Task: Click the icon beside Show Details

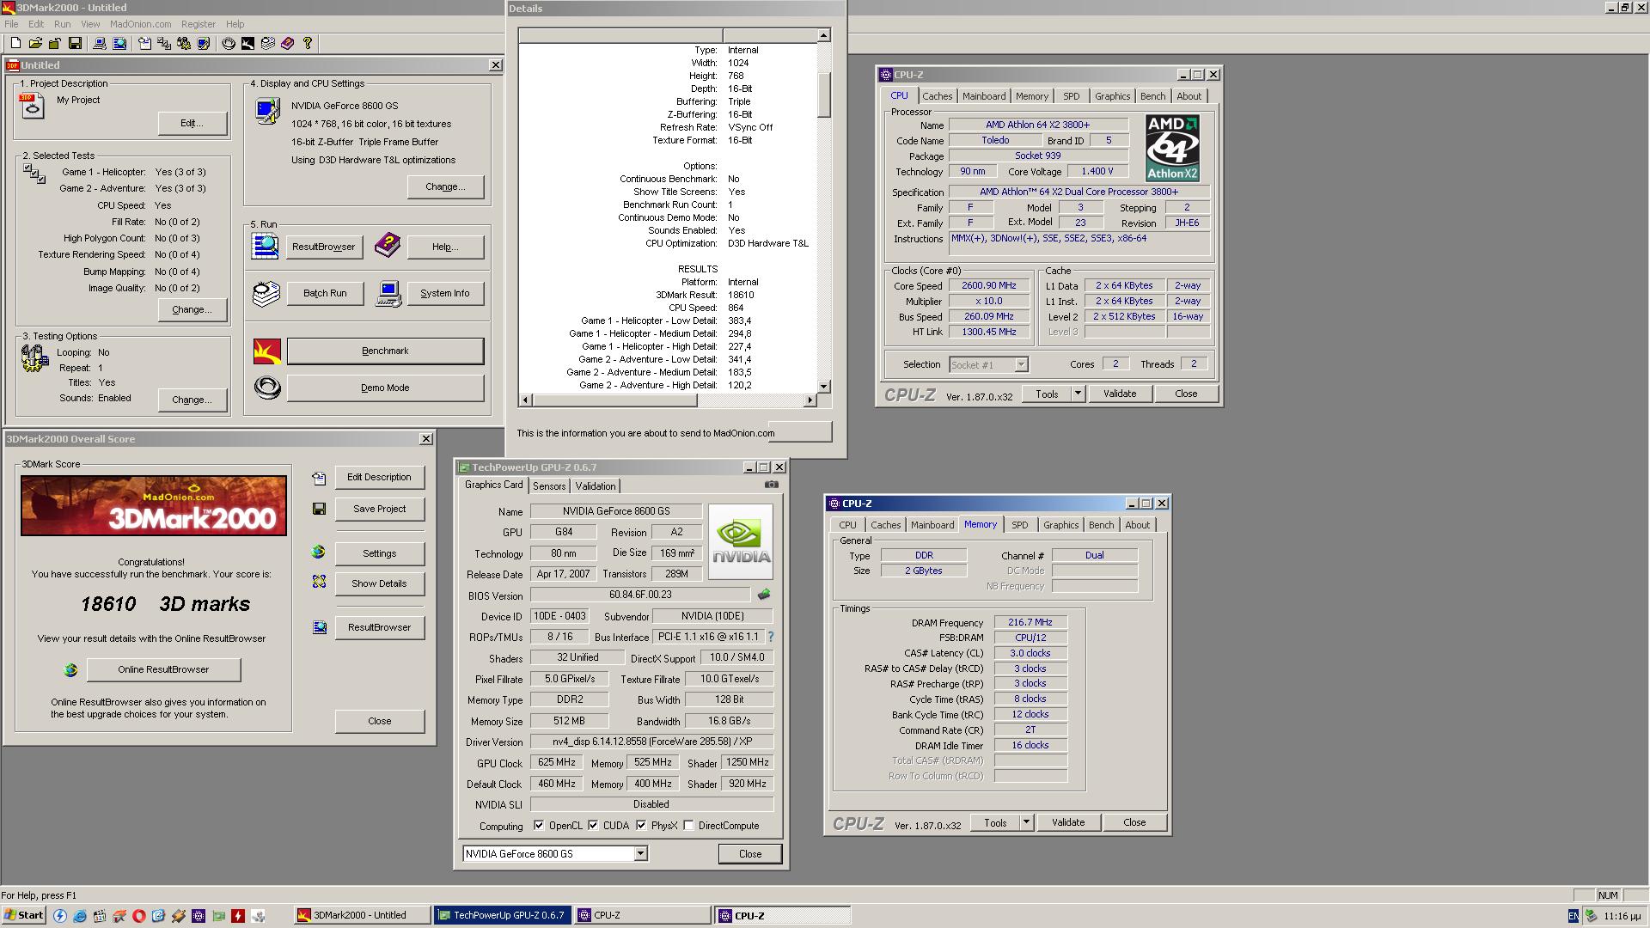Action: 319,583
